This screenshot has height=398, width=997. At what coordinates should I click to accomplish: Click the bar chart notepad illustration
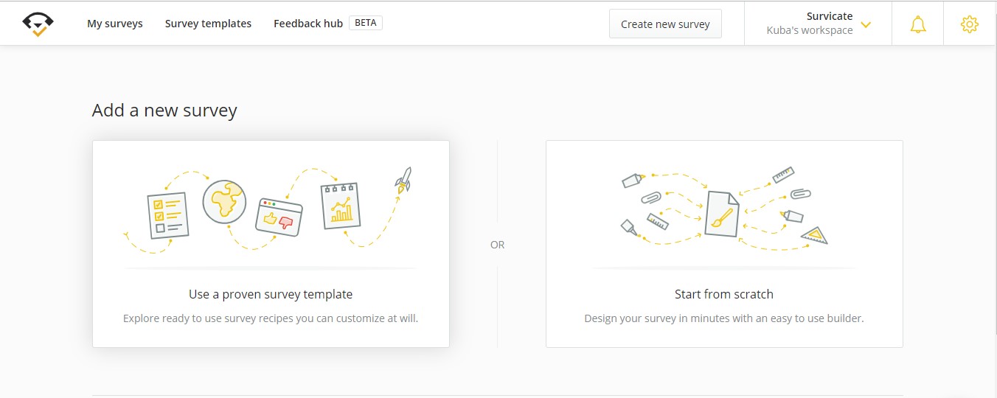tap(341, 206)
